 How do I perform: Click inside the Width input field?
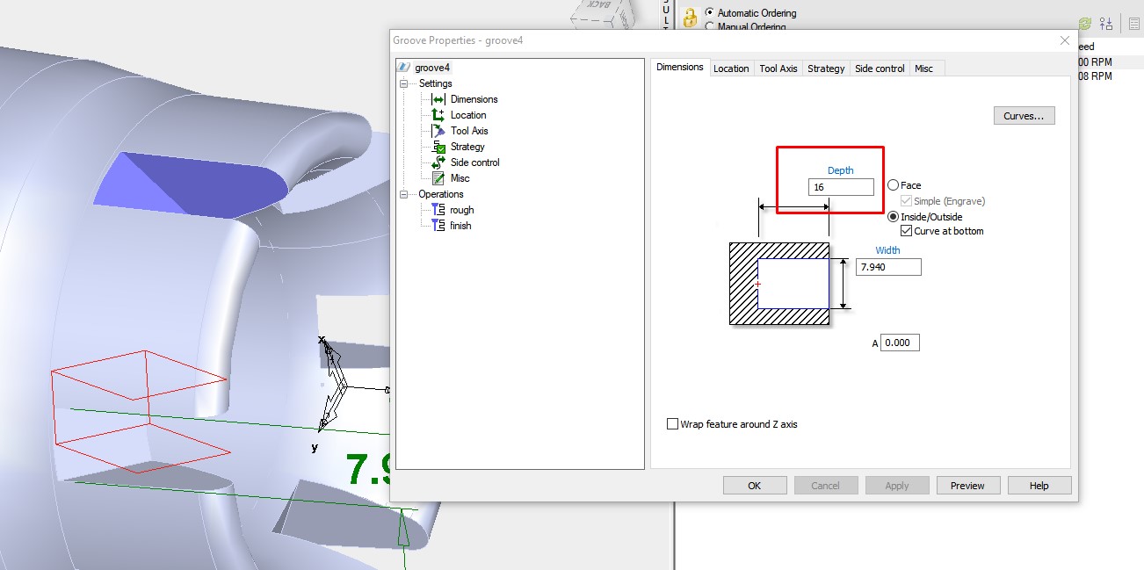tap(887, 266)
